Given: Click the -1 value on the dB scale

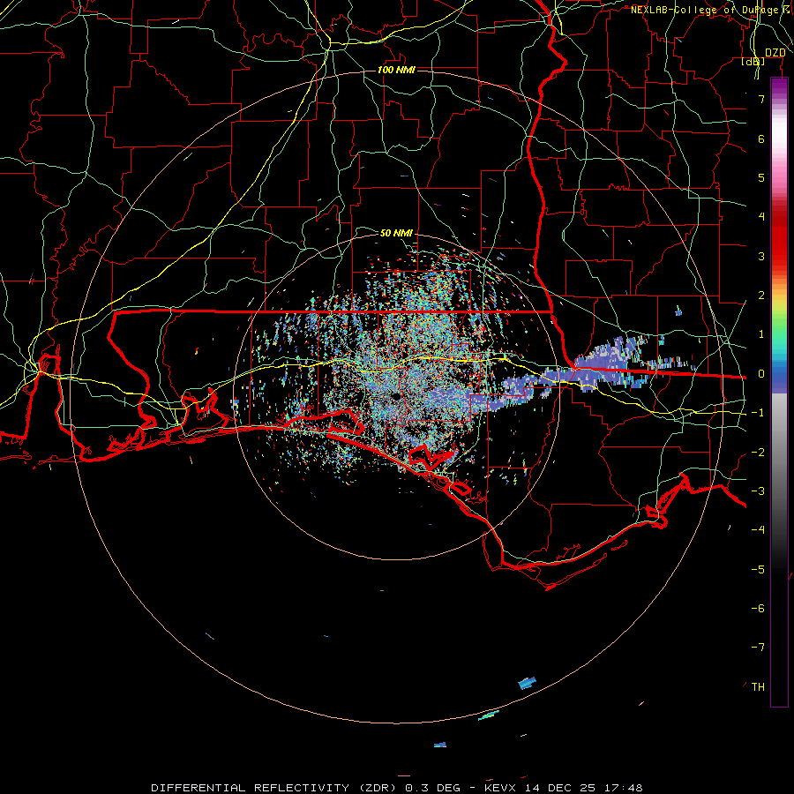Looking at the screenshot, I should click(758, 413).
